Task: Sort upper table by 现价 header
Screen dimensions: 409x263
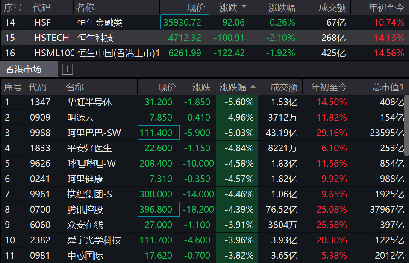Action: coord(196,8)
